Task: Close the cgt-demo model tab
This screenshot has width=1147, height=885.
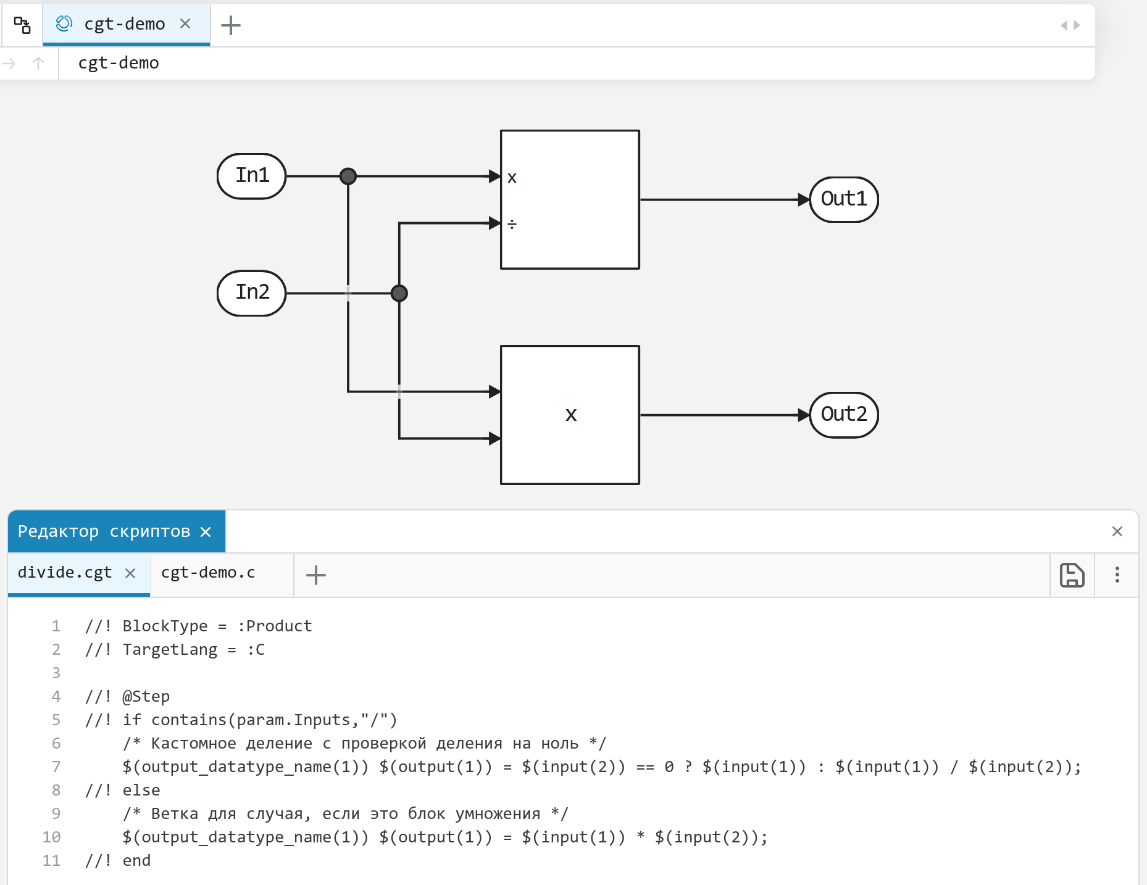Action: click(x=185, y=23)
